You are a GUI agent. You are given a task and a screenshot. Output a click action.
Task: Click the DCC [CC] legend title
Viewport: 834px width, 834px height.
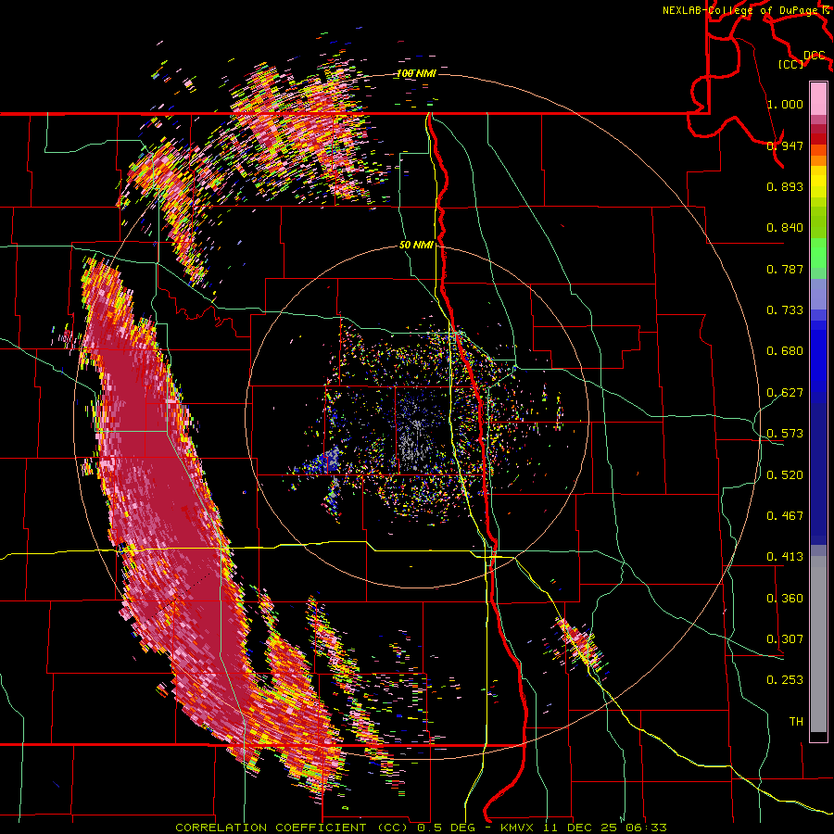[x=802, y=60]
